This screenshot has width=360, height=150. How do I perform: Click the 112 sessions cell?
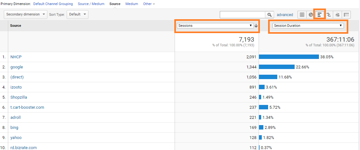(x=253, y=148)
